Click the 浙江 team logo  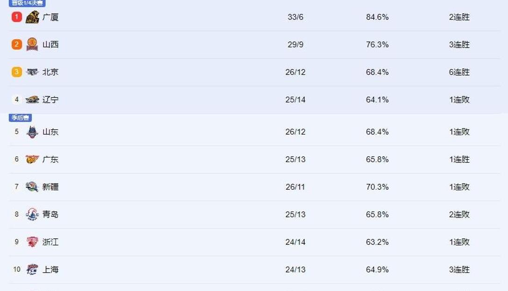[32, 242]
